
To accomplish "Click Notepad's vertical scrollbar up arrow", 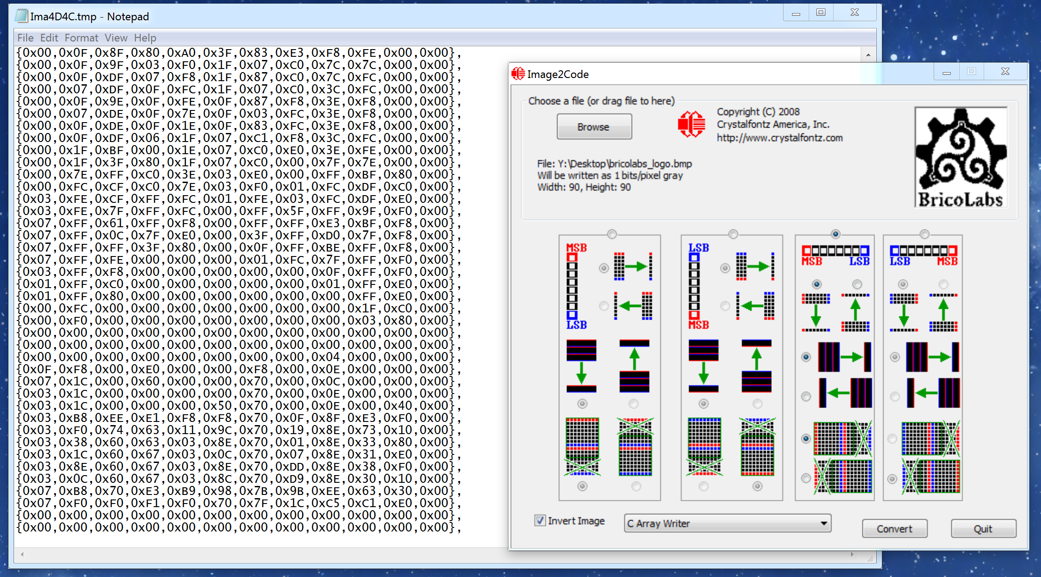I will pos(868,55).
